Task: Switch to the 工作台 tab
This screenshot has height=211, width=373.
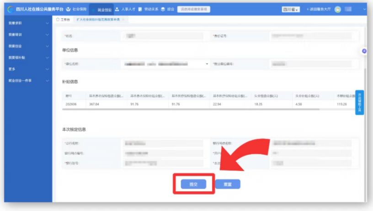Action: (63, 20)
